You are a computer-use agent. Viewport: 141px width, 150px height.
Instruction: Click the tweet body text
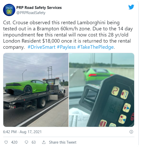(68, 35)
